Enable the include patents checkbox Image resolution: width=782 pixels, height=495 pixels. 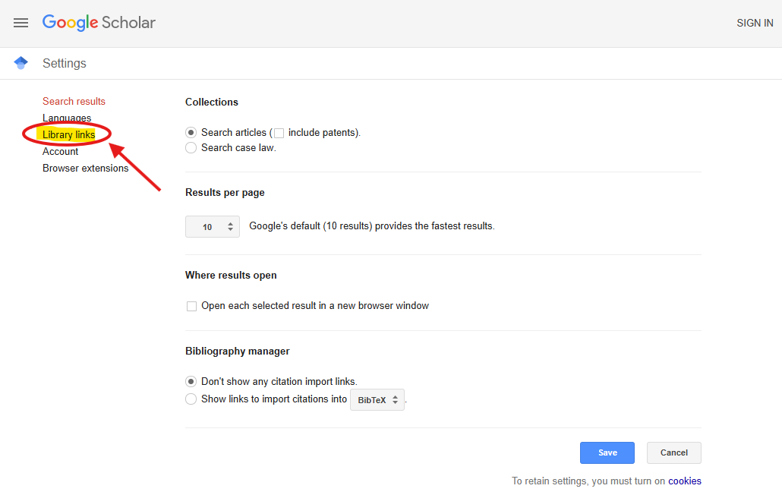pos(279,133)
